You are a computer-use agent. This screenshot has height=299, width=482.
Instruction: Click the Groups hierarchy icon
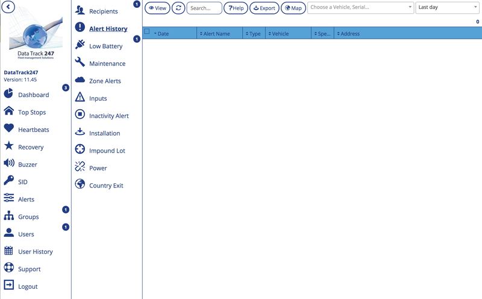[x=8, y=215]
